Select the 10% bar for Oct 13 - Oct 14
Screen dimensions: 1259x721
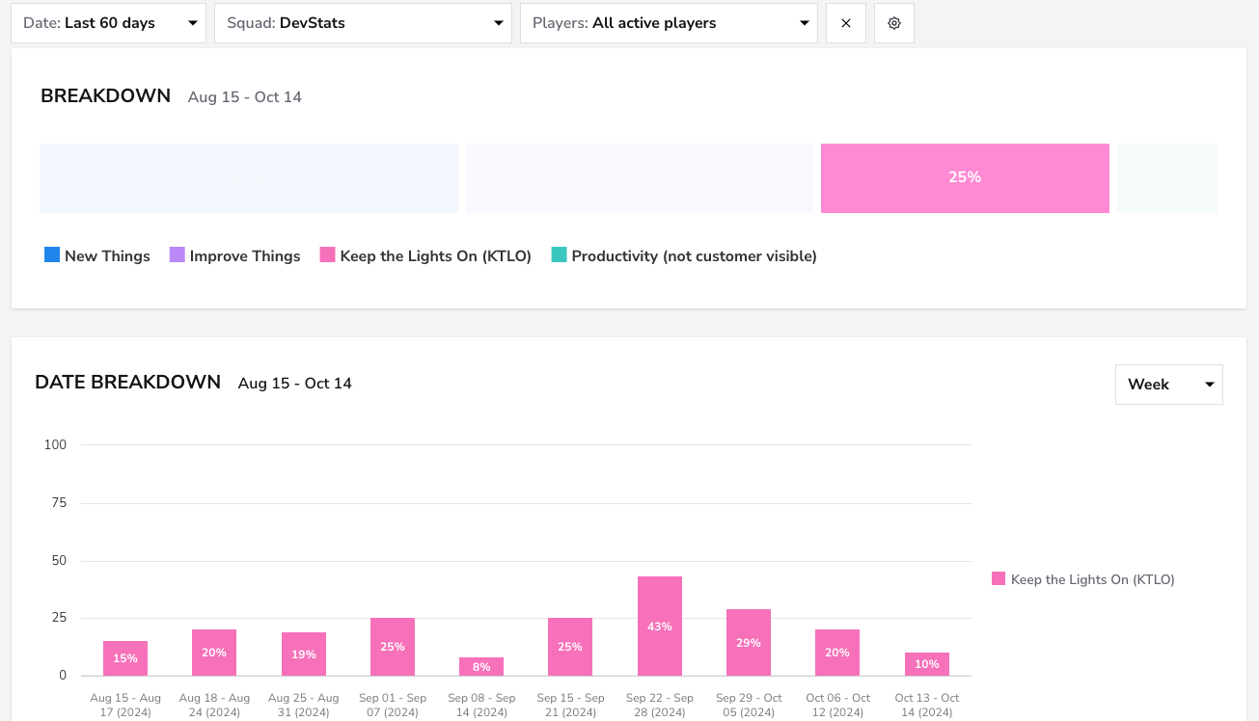click(x=927, y=664)
